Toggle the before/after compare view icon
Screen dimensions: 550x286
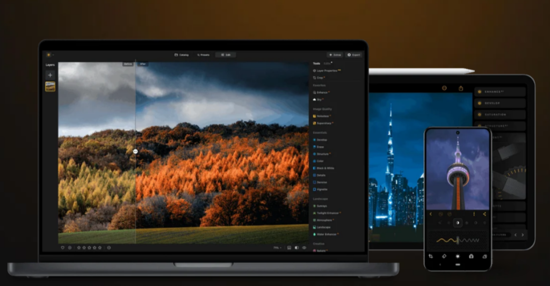(x=296, y=248)
